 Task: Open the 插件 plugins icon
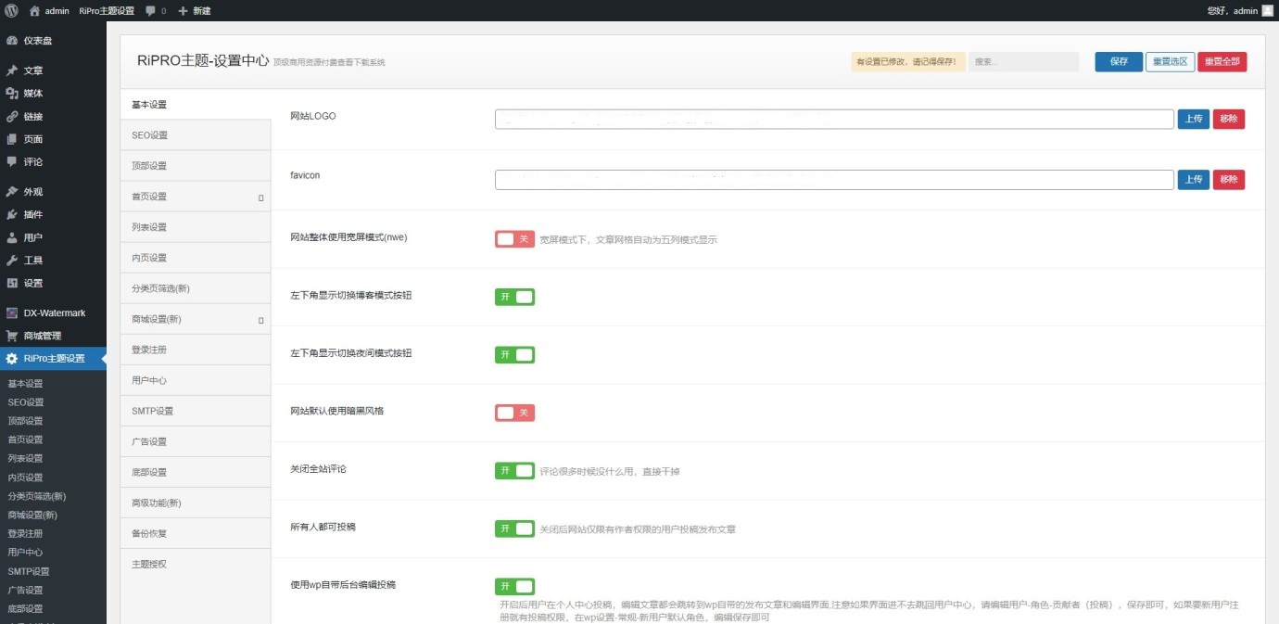[x=12, y=214]
